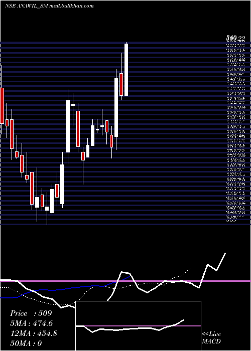Click the 50MA : 0 value
Viewport: 251px width, 351px height.
coord(26,343)
